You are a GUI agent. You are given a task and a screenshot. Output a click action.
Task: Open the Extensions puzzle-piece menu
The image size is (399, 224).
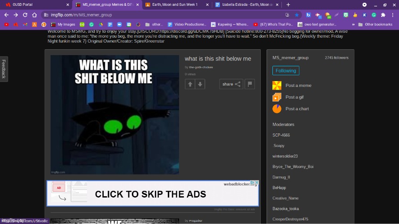coord(383,15)
